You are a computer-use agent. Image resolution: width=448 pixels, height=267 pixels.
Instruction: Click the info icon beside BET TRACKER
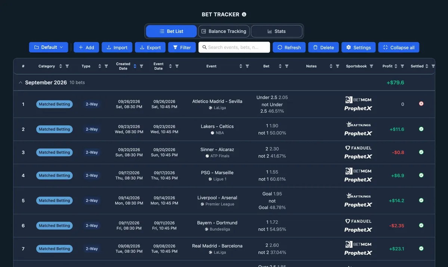coord(244,14)
